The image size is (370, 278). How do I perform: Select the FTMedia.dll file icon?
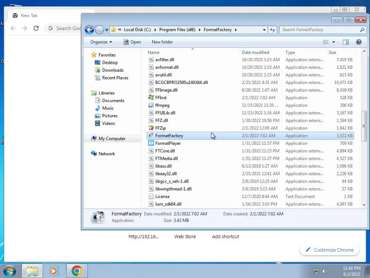[151, 159]
